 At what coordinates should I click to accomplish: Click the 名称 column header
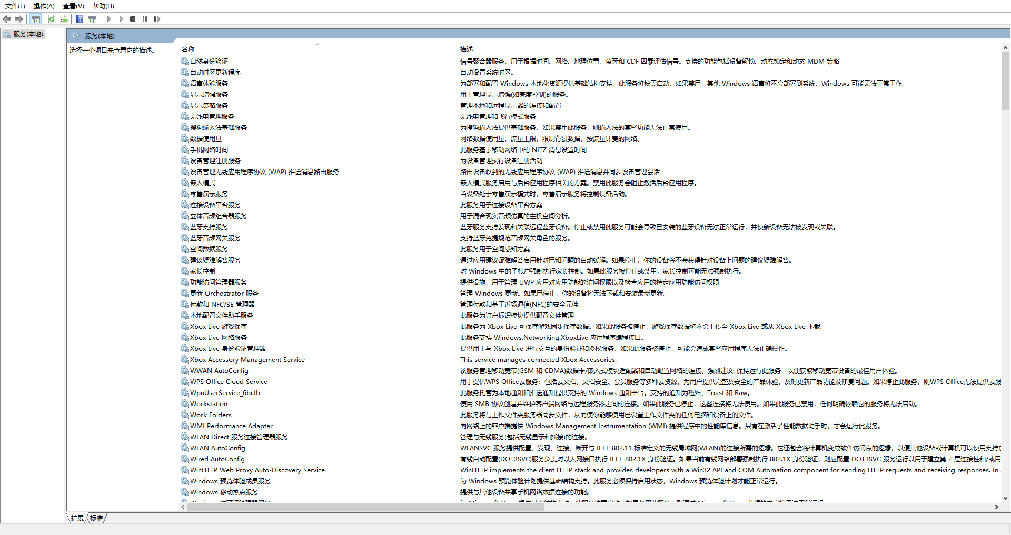[x=188, y=49]
